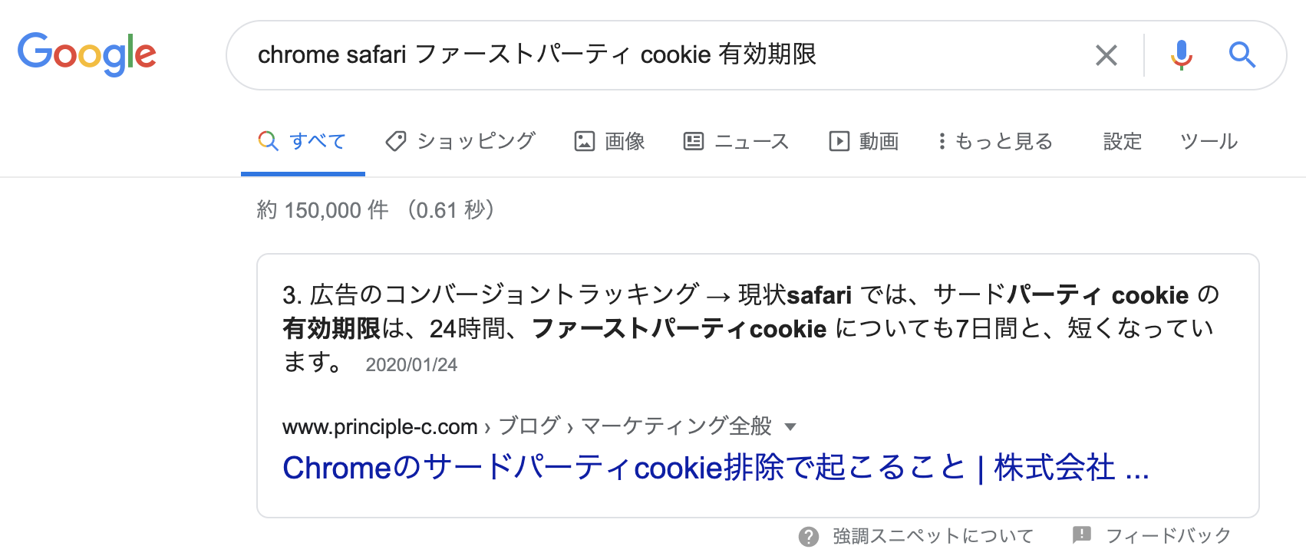Open the もっと見る more menu

996,141
